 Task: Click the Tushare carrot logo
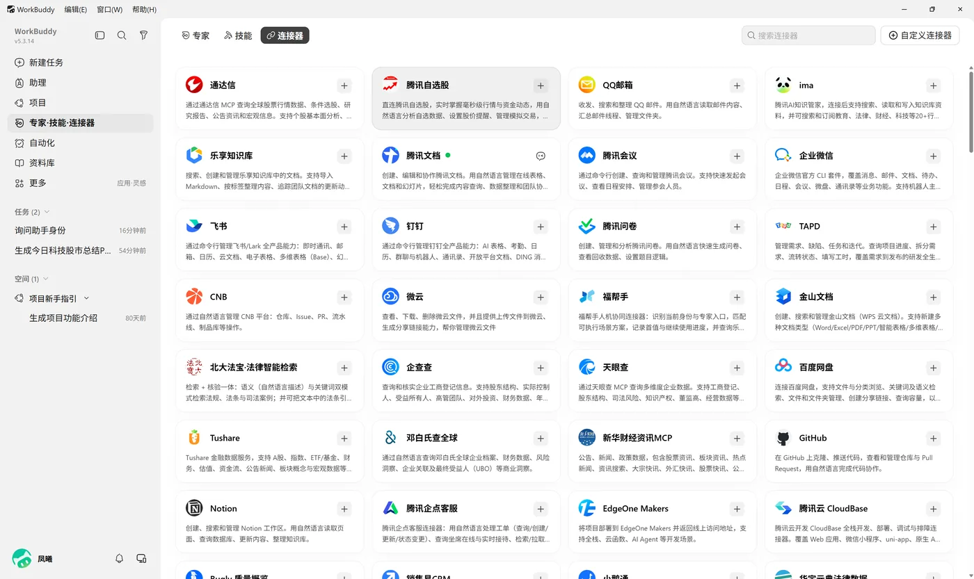click(x=194, y=438)
